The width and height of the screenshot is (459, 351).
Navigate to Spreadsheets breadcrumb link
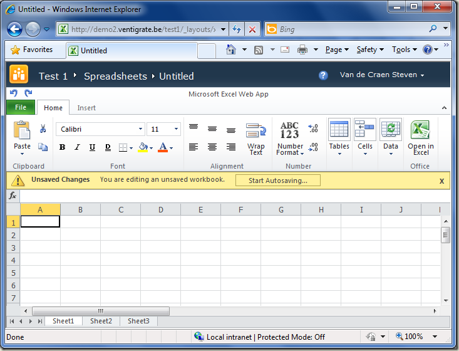[x=115, y=76]
